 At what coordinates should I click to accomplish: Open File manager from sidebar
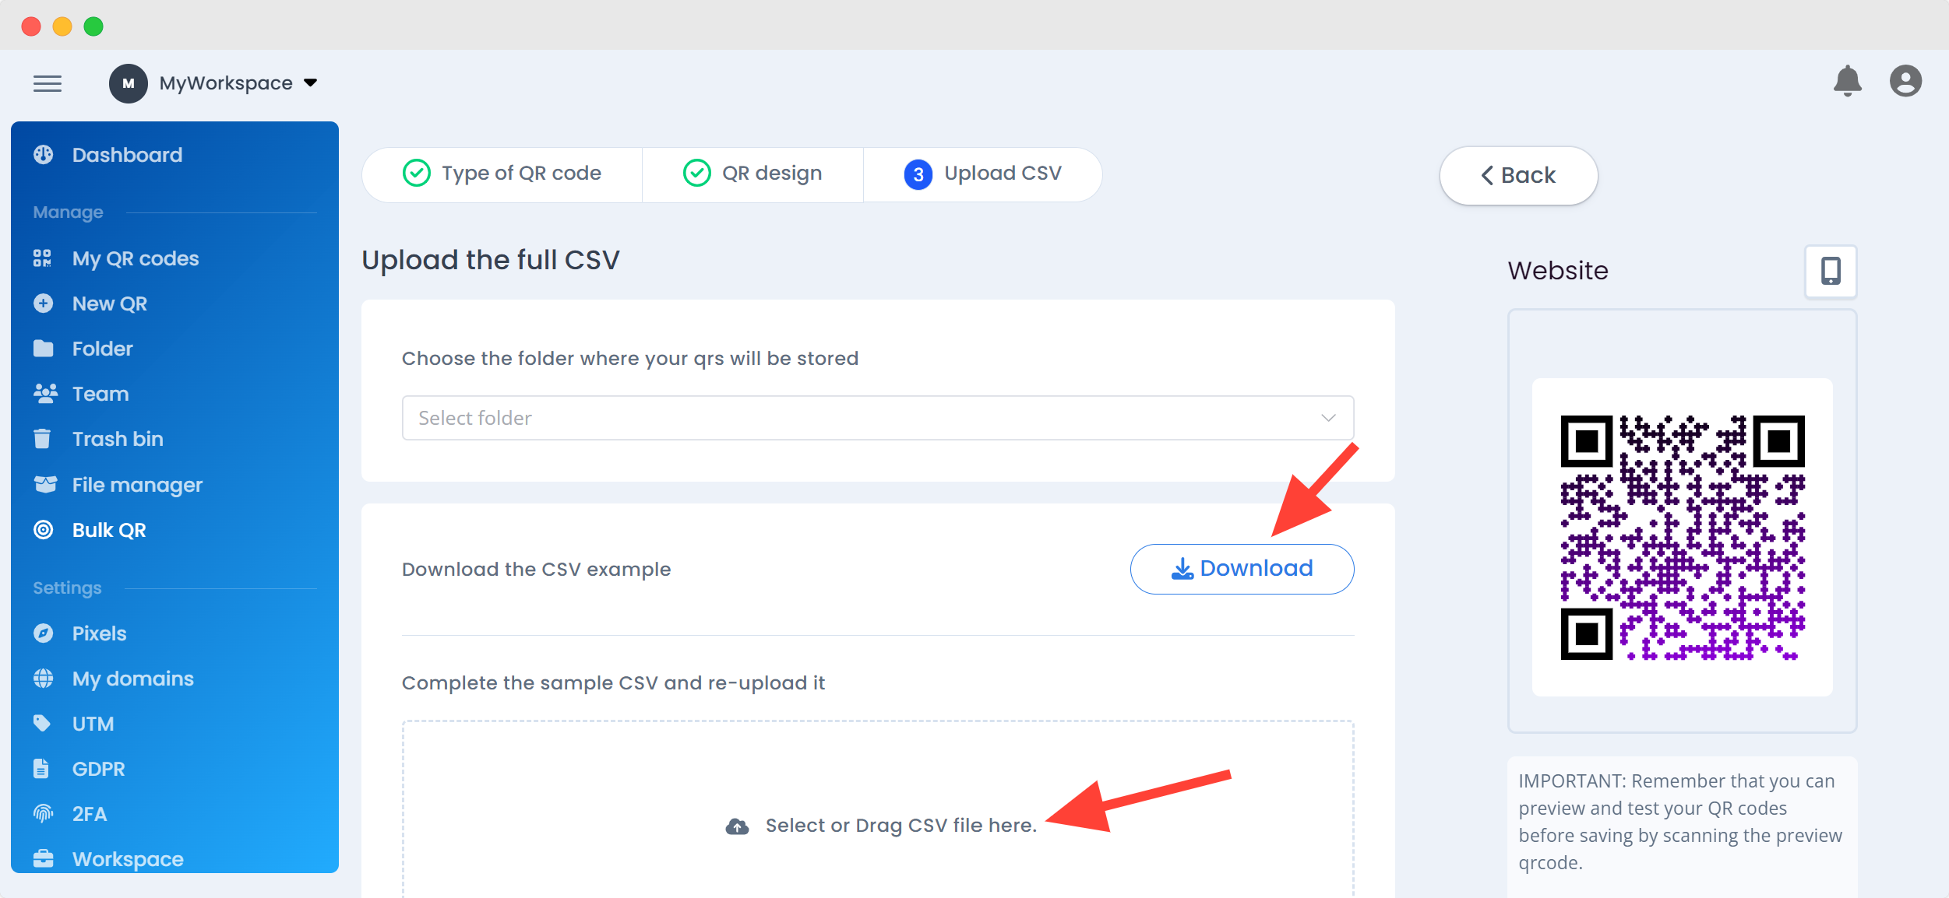[x=136, y=485]
